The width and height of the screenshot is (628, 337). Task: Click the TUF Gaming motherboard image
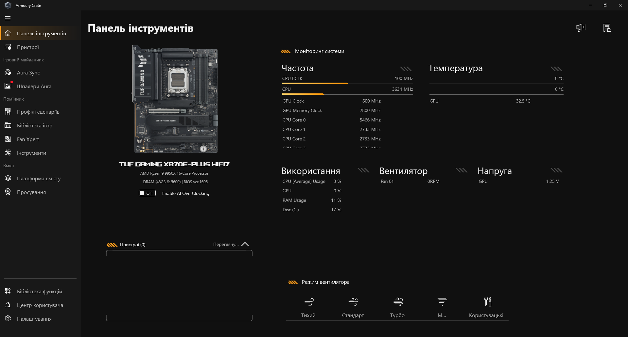pyautogui.click(x=175, y=99)
